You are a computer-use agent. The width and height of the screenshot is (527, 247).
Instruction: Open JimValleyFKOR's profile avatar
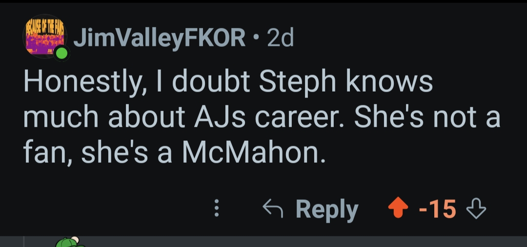click(x=44, y=37)
